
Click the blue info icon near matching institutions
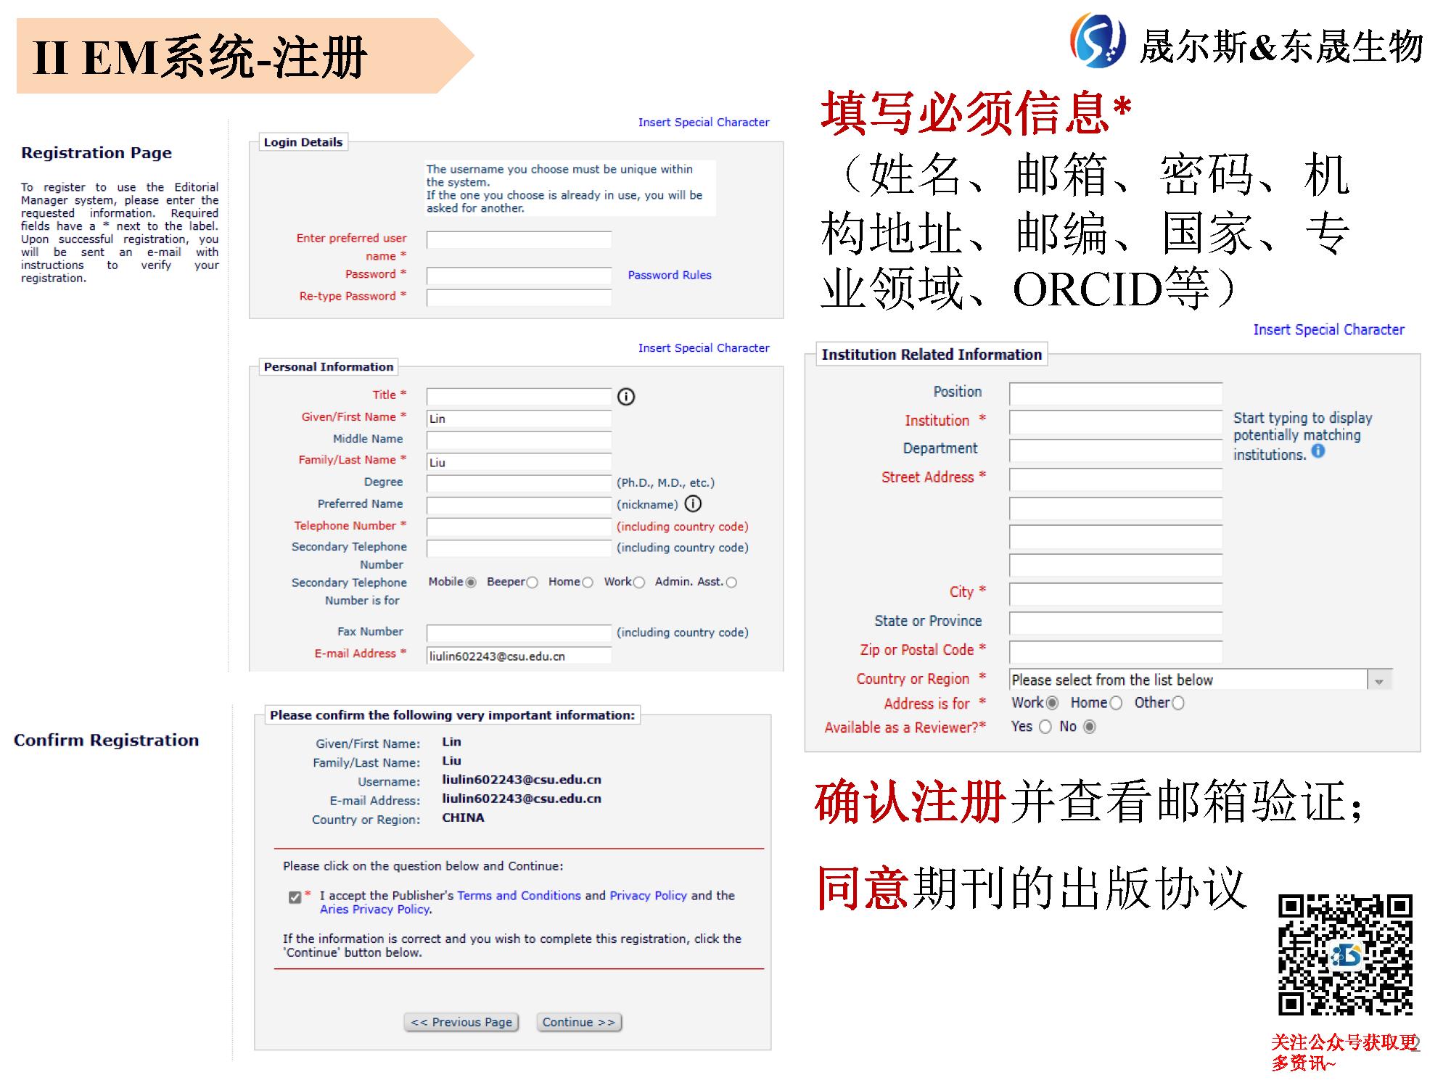[x=1318, y=451]
